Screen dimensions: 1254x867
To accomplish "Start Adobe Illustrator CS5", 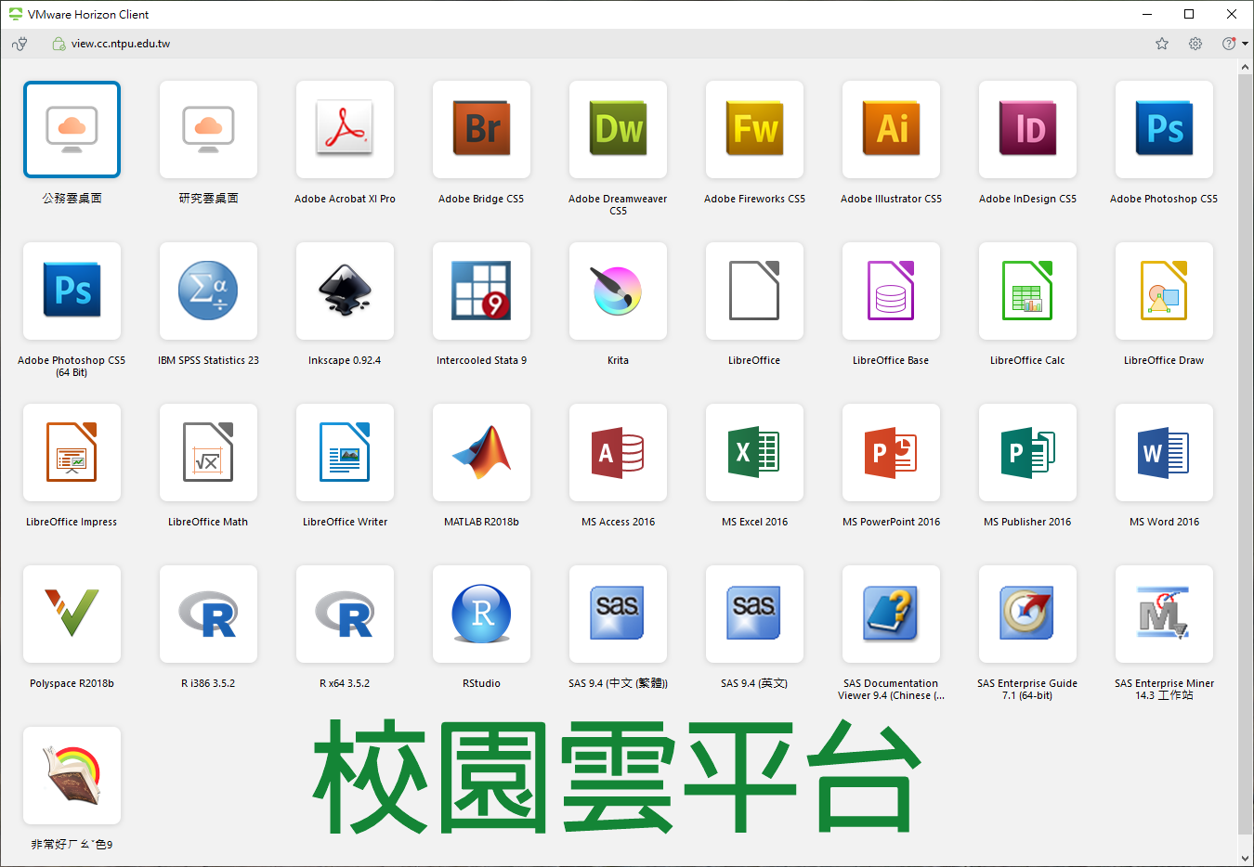I will [891, 129].
